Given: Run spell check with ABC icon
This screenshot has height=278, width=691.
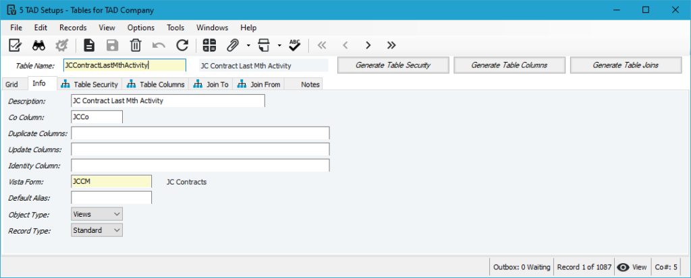Looking at the screenshot, I should point(294,45).
